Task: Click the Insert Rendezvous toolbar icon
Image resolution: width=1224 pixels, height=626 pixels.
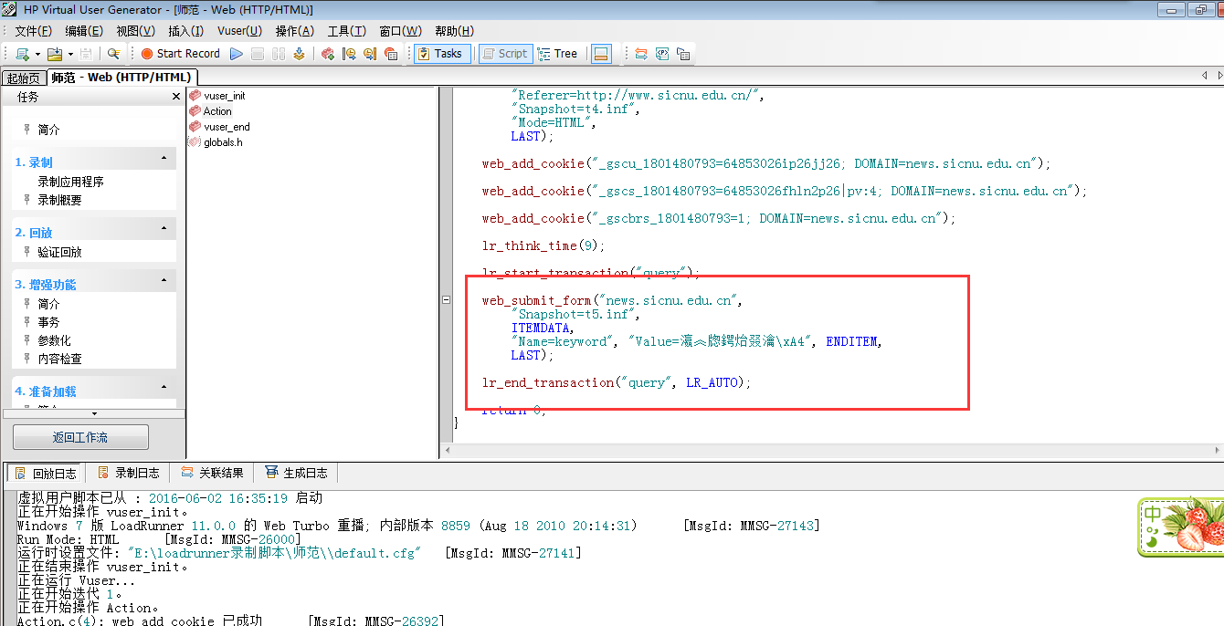Action: (x=391, y=54)
